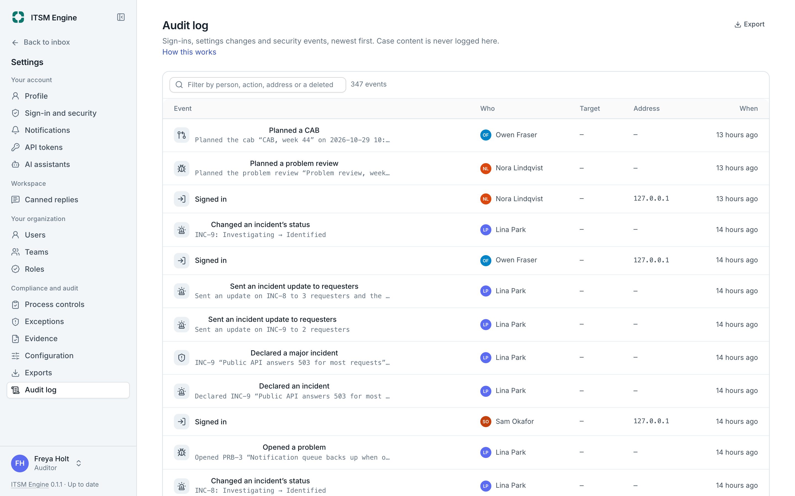This screenshot has height=496, width=795.
Task: Click the Planned a problem review event
Action: tap(294, 163)
